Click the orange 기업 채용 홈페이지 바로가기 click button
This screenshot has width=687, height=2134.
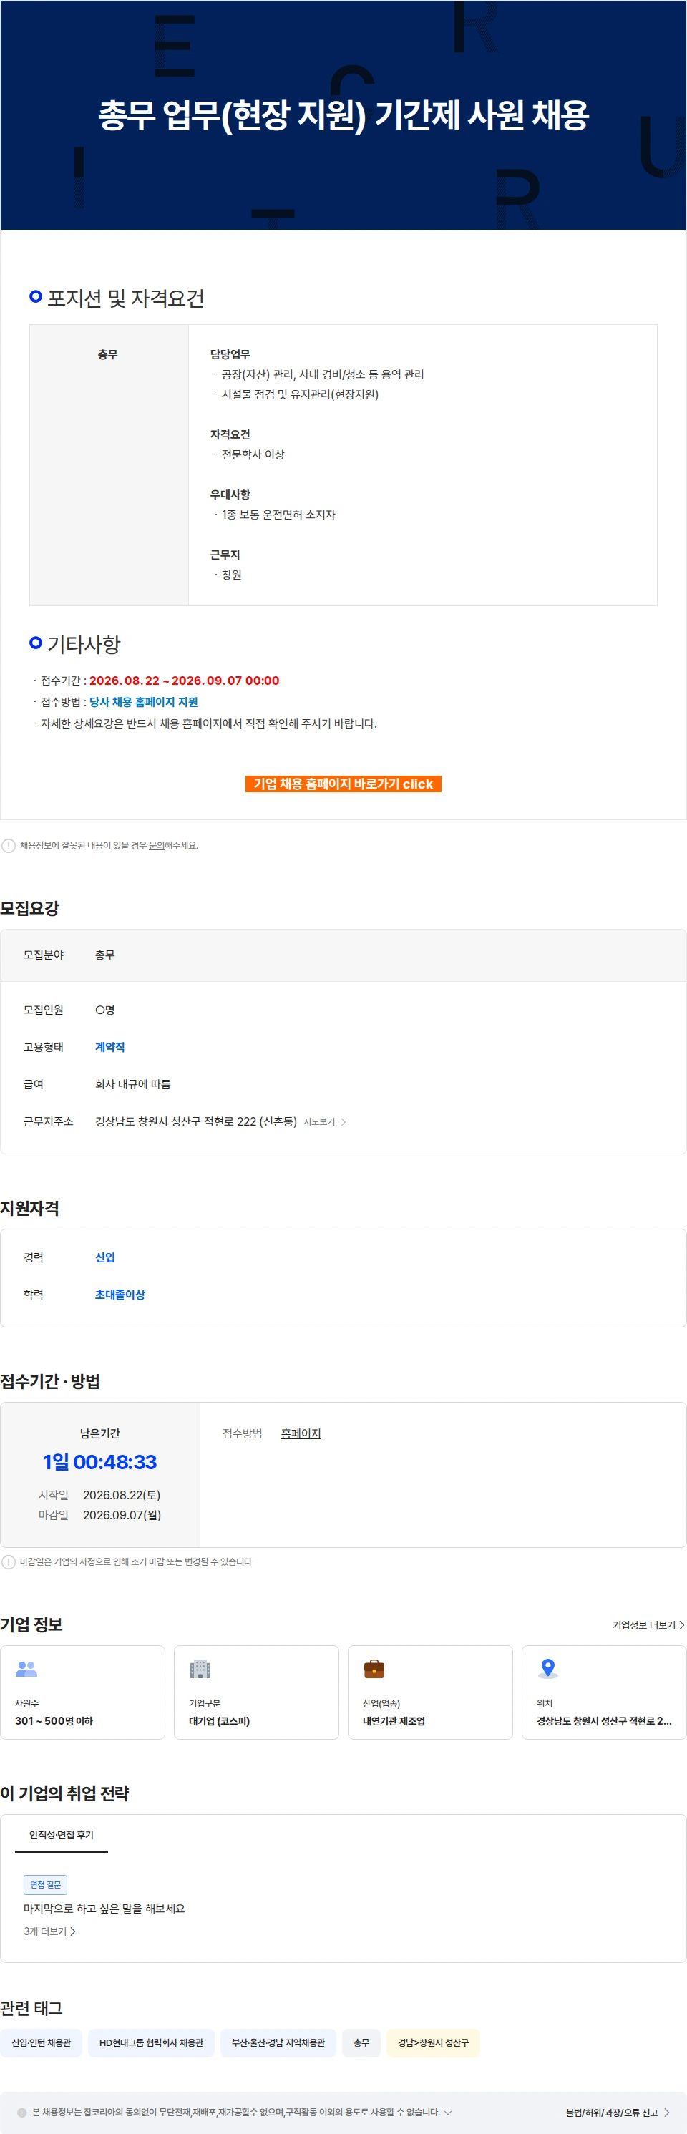click(x=343, y=784)
